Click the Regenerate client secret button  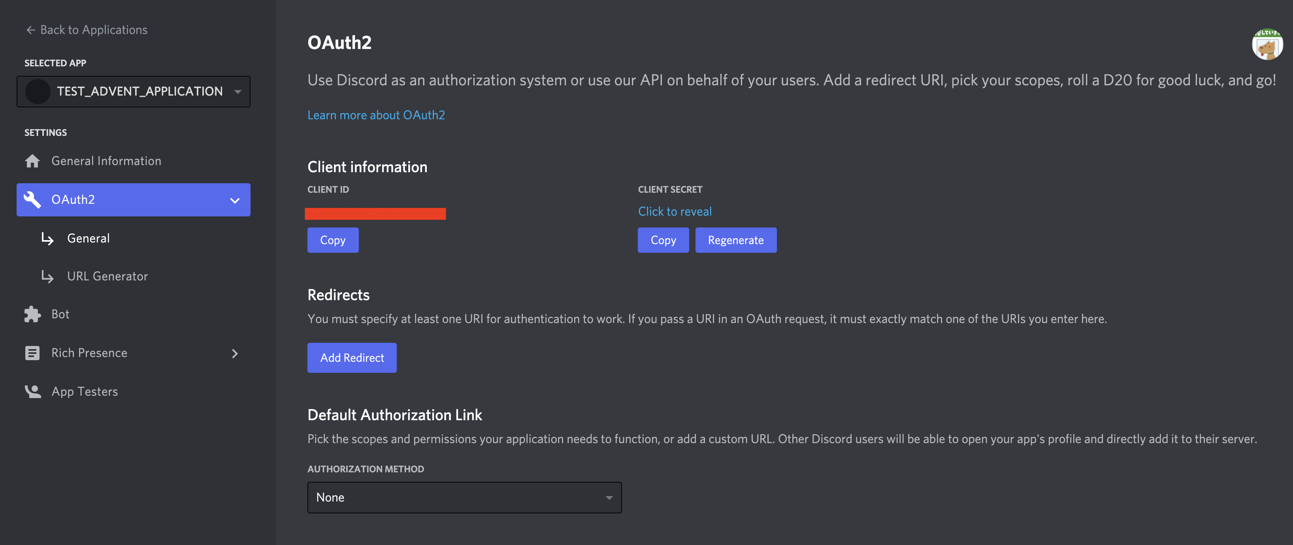point(735,241)
